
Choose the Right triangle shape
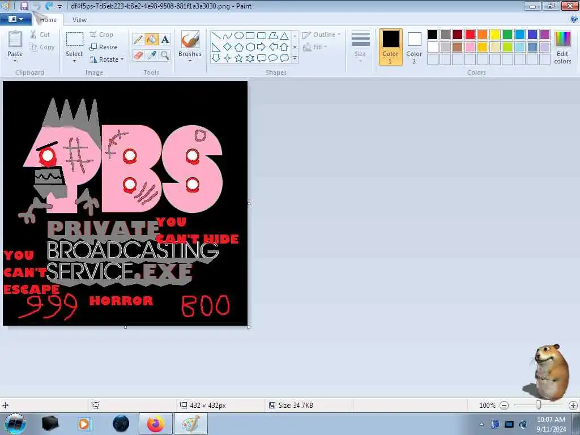(216, 47)
